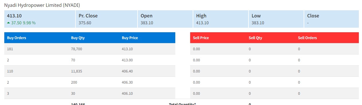Click the Buy Orders column header
The width and height of the screenshot is (362, 105).
point(17,38)
